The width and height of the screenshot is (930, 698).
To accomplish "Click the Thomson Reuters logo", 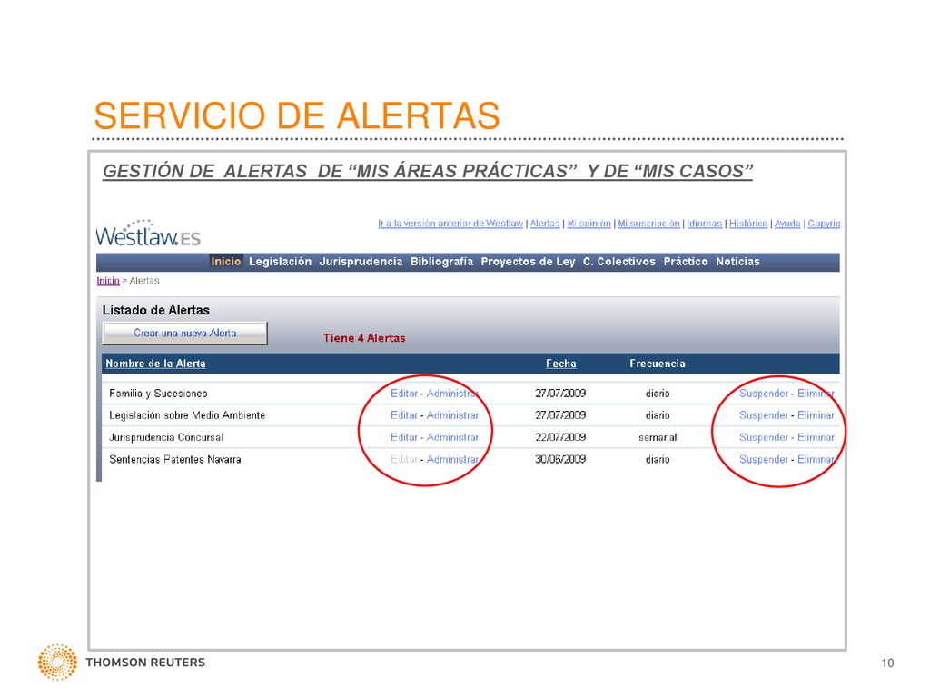I will click(x=122, y=662).
